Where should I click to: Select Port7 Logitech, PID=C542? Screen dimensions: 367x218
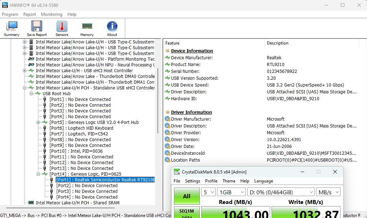click(79, 134)
